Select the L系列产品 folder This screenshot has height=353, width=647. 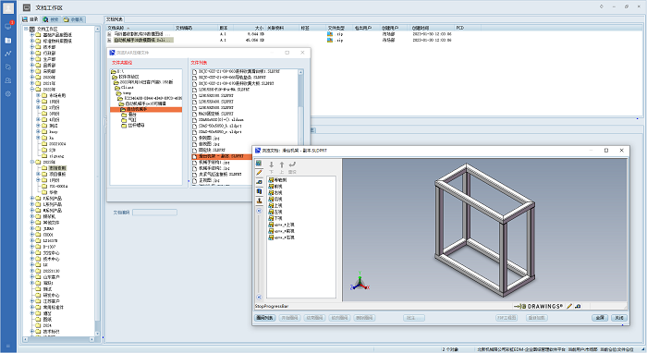point(53,204)
